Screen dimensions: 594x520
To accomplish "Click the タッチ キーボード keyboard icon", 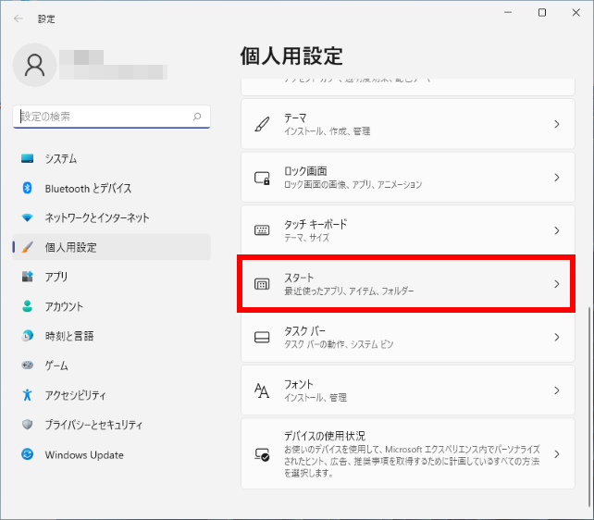I will pyautogui.click(x=262, y=230).
